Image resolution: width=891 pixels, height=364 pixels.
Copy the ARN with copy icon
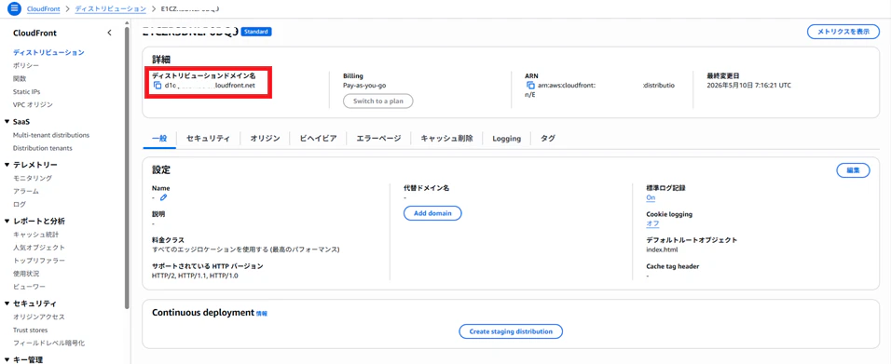click(530, 86)
